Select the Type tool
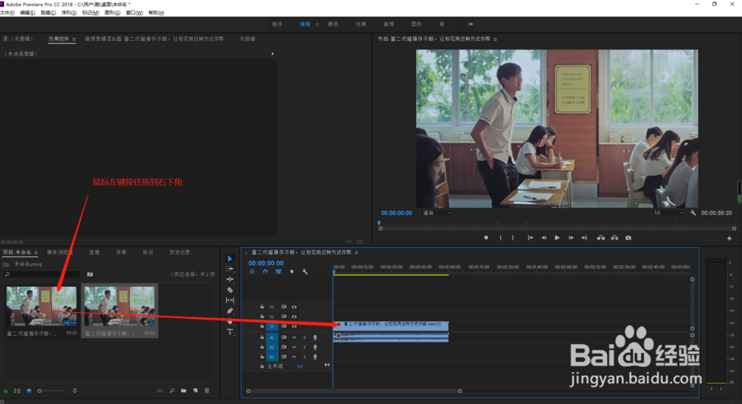Image resolution: width=742 pixels, height=404 pixels. point(230,331)
